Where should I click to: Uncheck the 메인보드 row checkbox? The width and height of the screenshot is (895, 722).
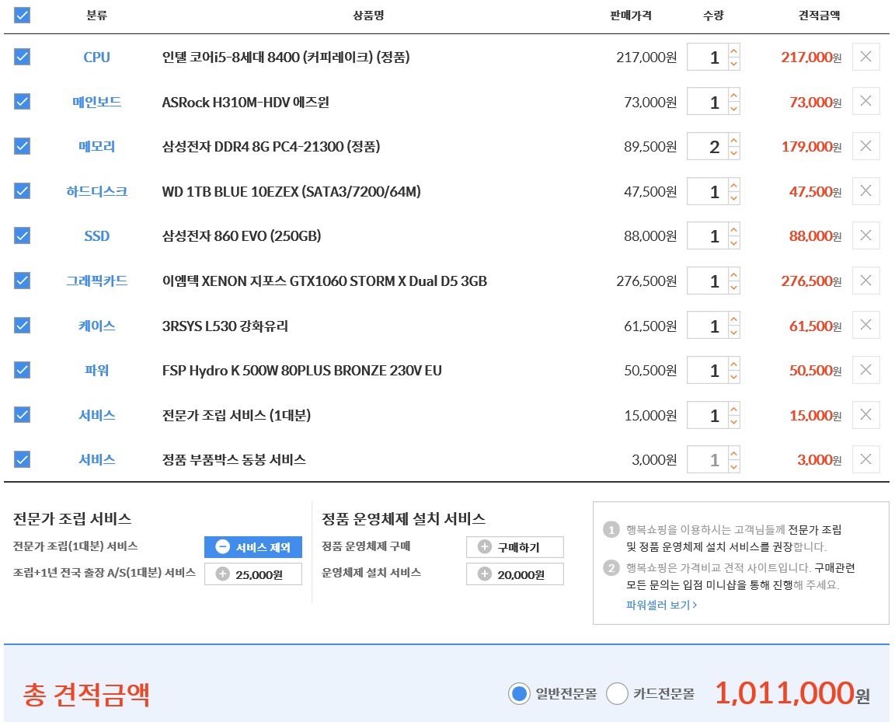(22, 101)
